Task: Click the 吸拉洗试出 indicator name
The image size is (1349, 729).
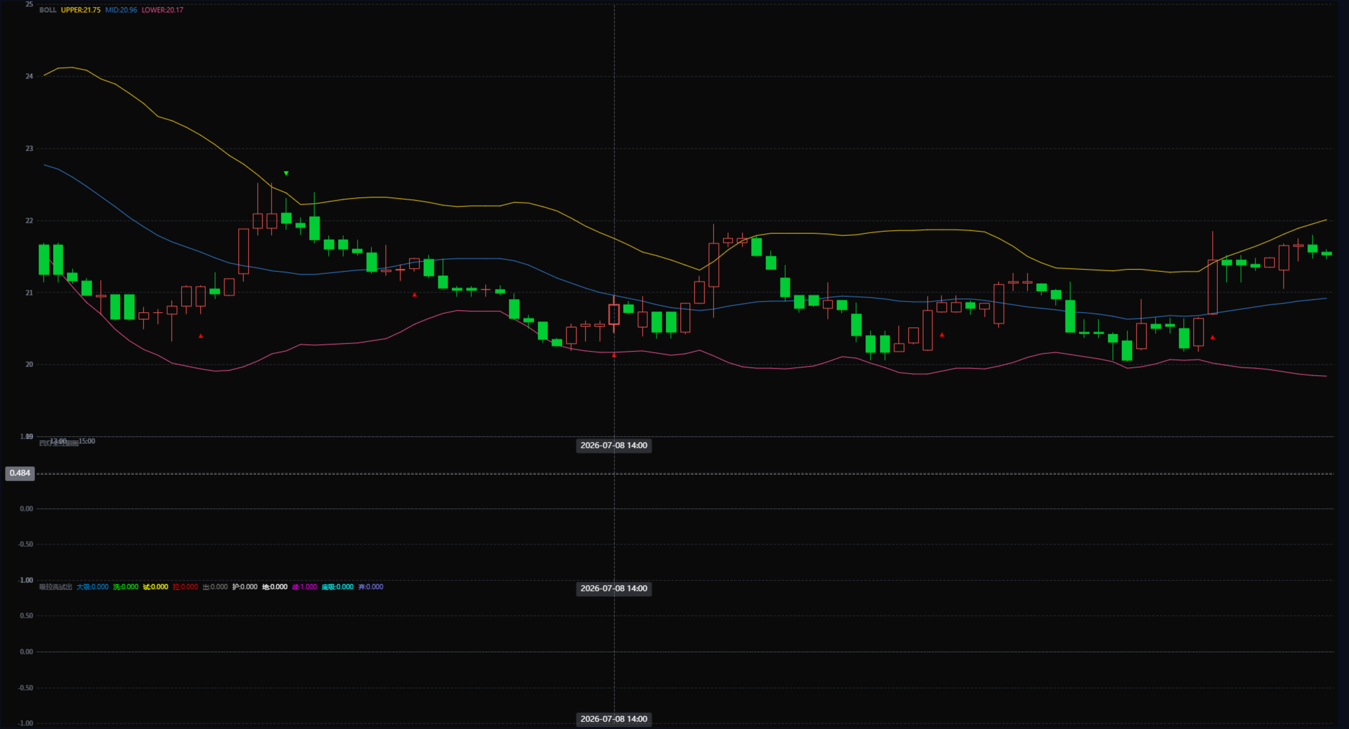Action: tap(55, 587)
